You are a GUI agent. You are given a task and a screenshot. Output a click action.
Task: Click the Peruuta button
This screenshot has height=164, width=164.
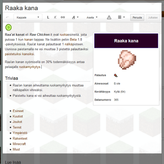[137, 17]
